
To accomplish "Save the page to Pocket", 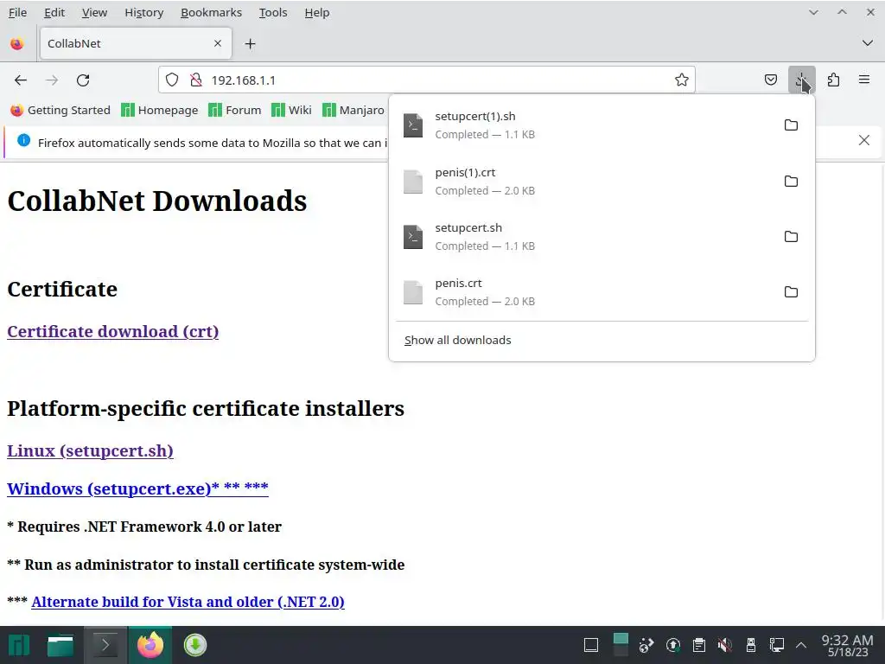I will point(770,80).
